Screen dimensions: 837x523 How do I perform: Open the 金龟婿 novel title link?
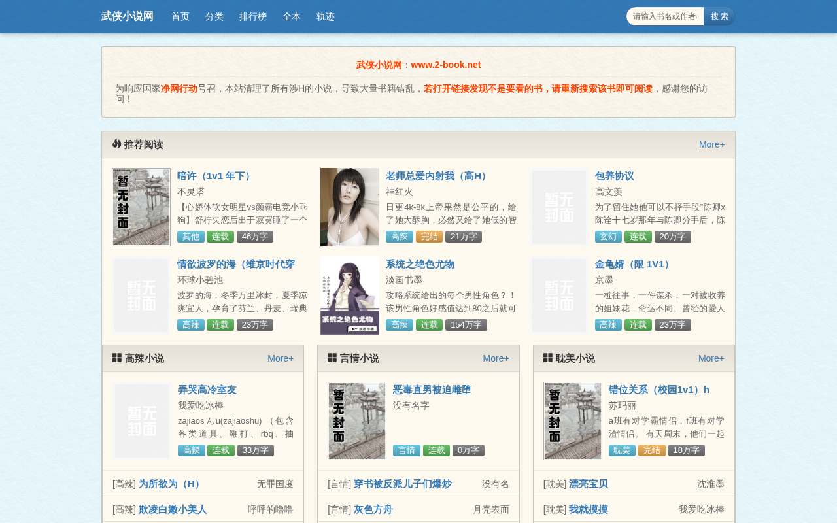click(634, 264)
